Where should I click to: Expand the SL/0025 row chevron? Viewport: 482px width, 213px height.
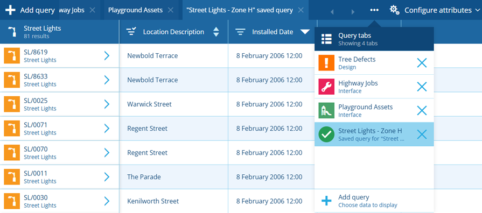(x=107, y=104)
